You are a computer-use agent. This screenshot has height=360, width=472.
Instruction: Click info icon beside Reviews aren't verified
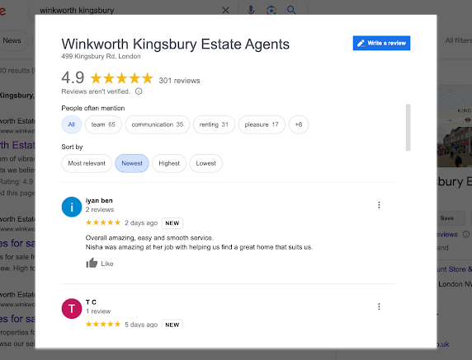[139, 91]
